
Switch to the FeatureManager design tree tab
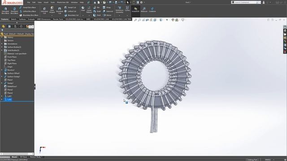coord(3,26)
